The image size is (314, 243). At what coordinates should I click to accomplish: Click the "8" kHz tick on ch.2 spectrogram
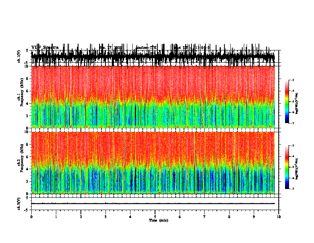28,145
